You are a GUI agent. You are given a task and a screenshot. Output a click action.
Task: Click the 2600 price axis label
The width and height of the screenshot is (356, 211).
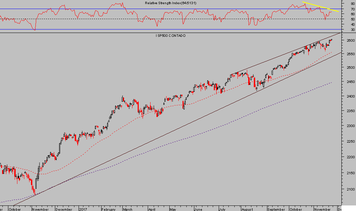(350, 41)
